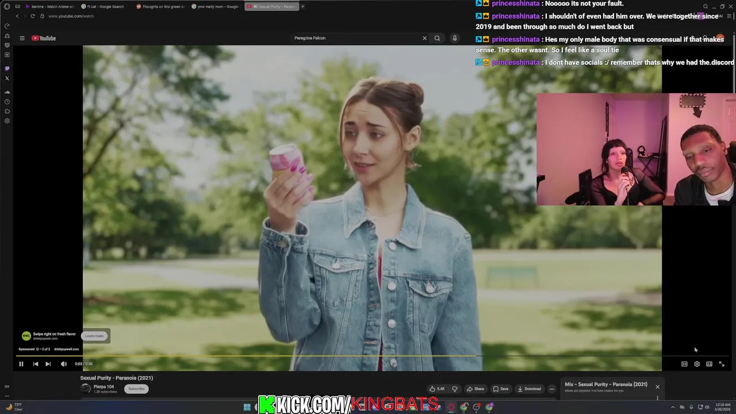
Task: Click the address bar URL
Action: [x=71, y=16]
